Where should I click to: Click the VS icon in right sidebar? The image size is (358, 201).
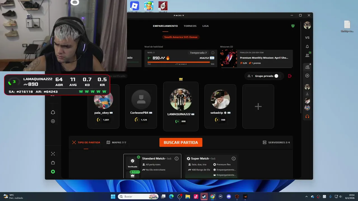pos(307,38)
